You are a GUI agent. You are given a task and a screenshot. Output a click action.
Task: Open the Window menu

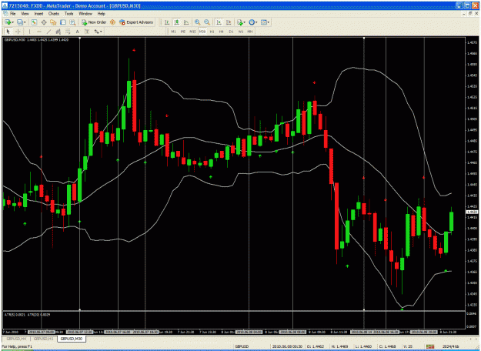85,14
